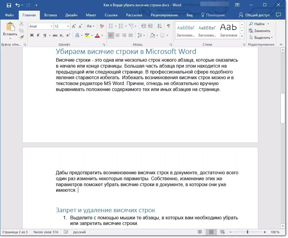Click the Copy icon in the clipboard group

(21, 30)
